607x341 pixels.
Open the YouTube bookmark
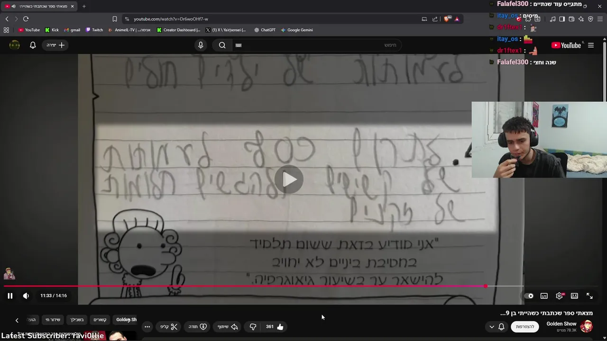[x=29, y=30]
